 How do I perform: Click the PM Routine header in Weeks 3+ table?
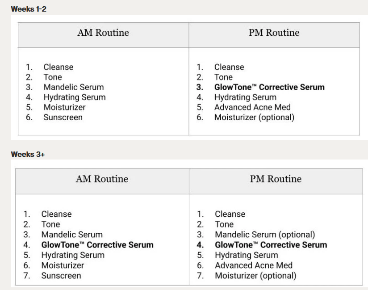pyautogui.click(x=276, y=179)
